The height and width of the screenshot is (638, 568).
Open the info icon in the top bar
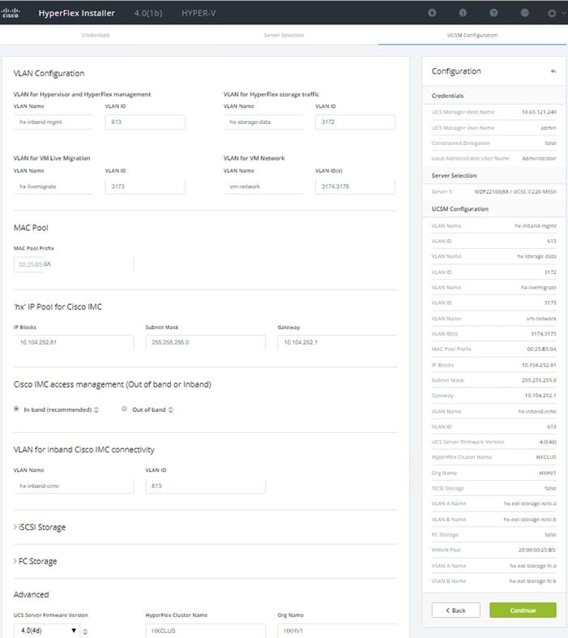point(463,13)
